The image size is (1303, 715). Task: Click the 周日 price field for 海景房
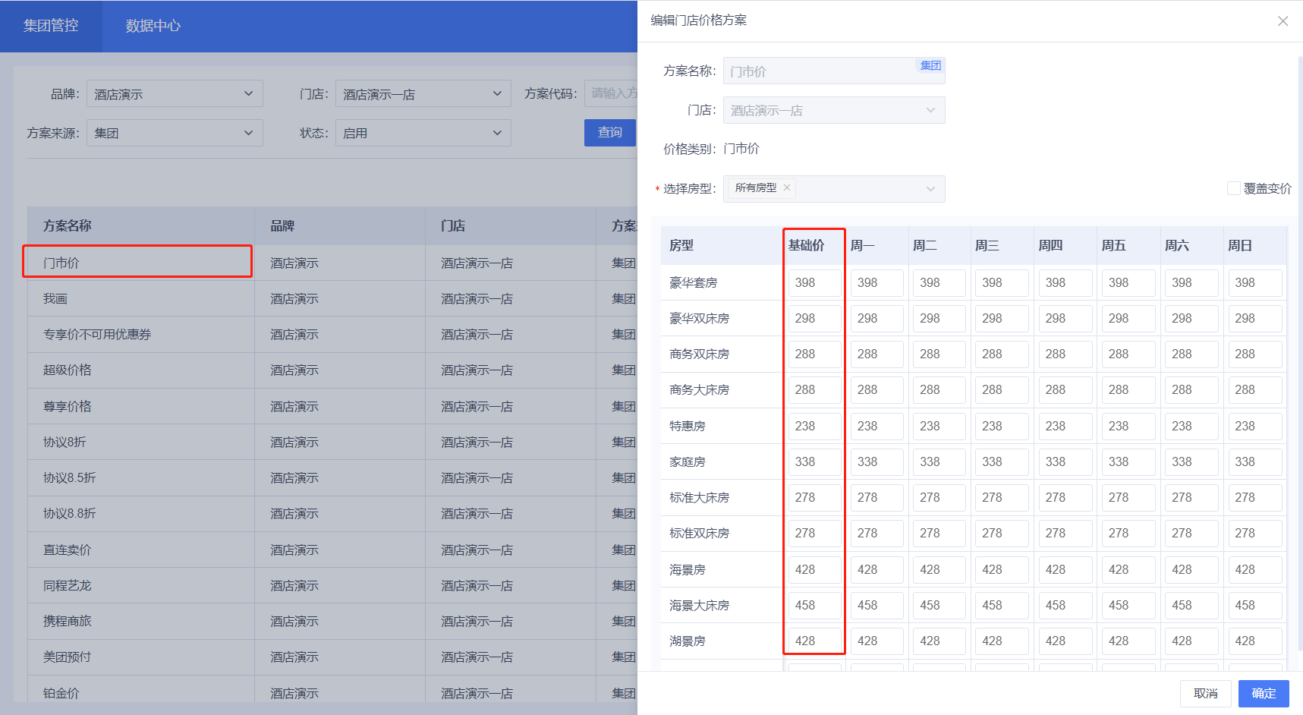[x=1255, y=569]
